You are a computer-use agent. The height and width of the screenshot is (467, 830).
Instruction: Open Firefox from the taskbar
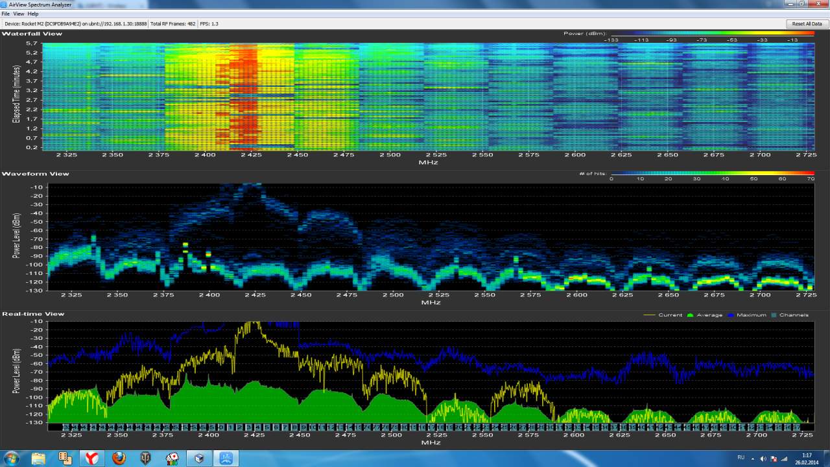(x=119, y=459)
